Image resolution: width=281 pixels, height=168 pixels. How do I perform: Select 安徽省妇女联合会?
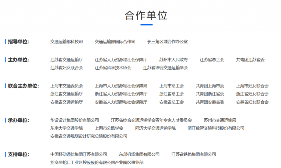click(252, 102)
